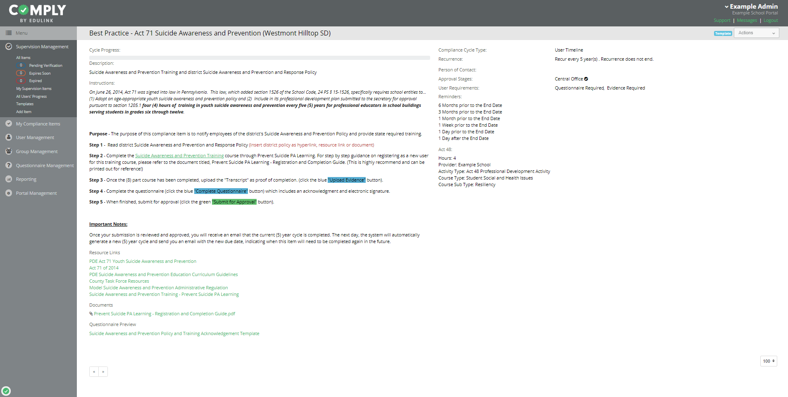
Task: Open Suicide Awareness and Prevention Training link in Step 2
Action: [x=179, y=156]
